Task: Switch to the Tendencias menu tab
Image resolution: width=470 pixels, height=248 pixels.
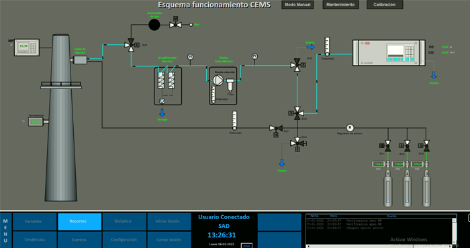Action: point(34,240)
